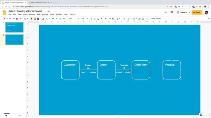Open the font size 12 dropdown

[x=85, y=19]
